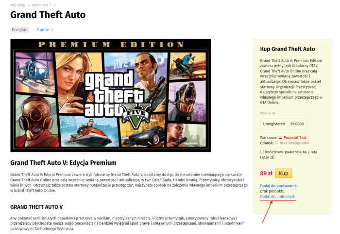Switch to the Opinie tab
This screenshot has height=234, width=340.
point(43,30)
